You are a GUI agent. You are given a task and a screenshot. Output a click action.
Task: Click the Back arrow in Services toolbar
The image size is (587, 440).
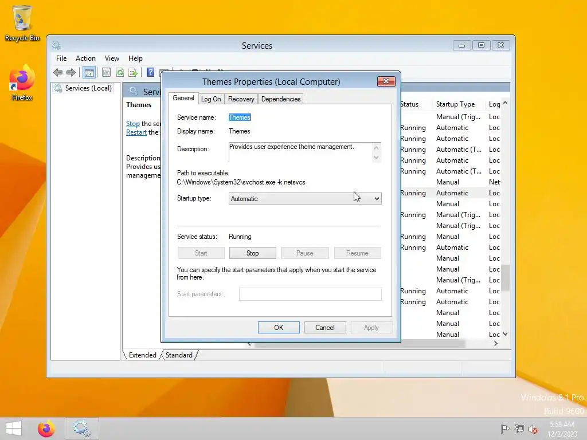click(58, 72)
